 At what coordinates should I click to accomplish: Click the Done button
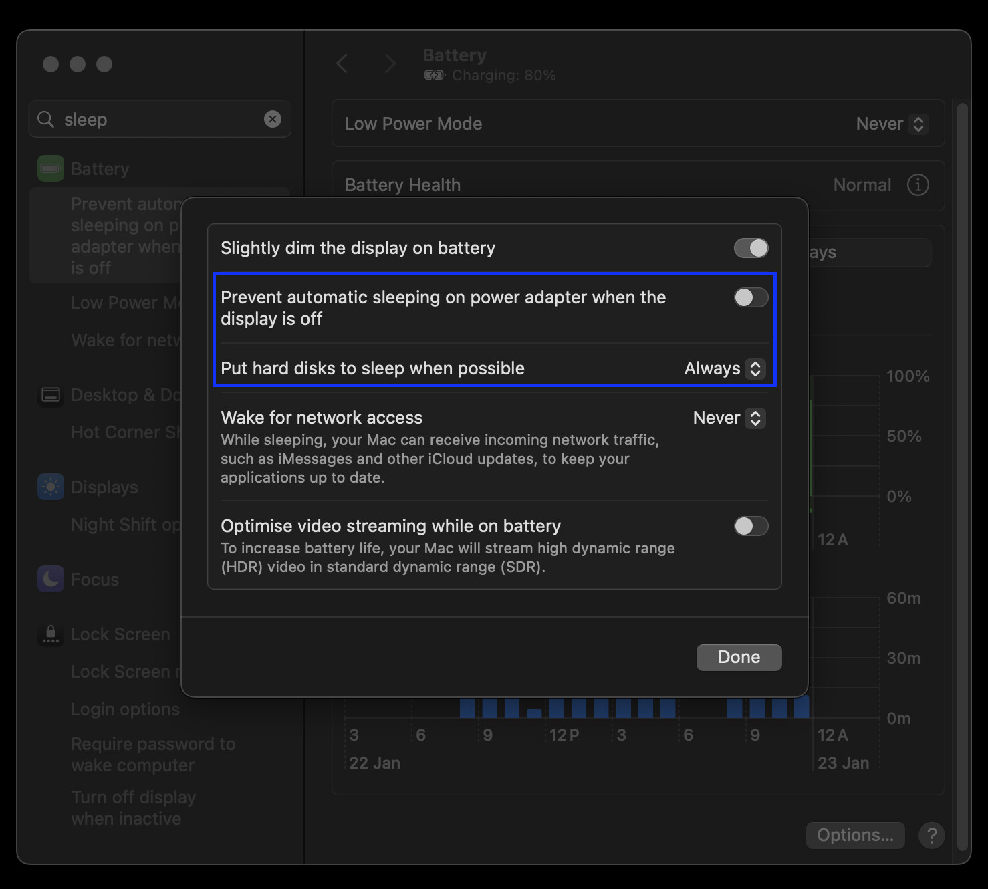pos(739,657)
